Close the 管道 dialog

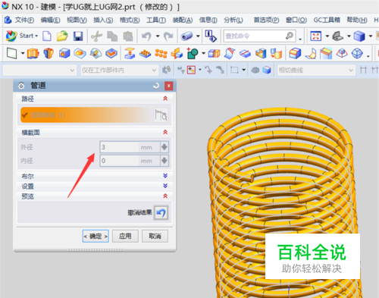pyautogui.click(x=168, y=86)
